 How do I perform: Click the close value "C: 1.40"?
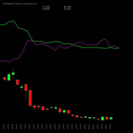coord(46,7)
